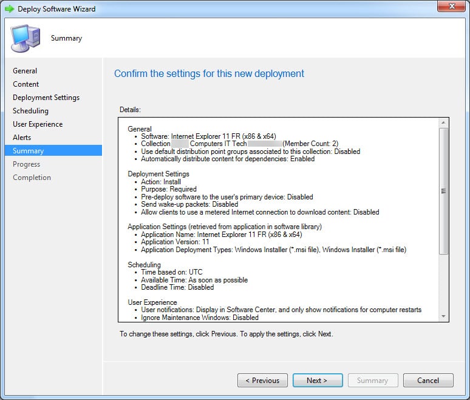470x400 pixels.
Task: Click the Completion step in sidebar
Action: [32, 178]
